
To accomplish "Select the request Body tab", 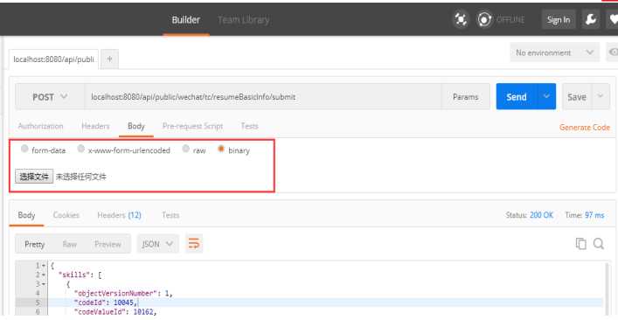I will coord(136,126).
